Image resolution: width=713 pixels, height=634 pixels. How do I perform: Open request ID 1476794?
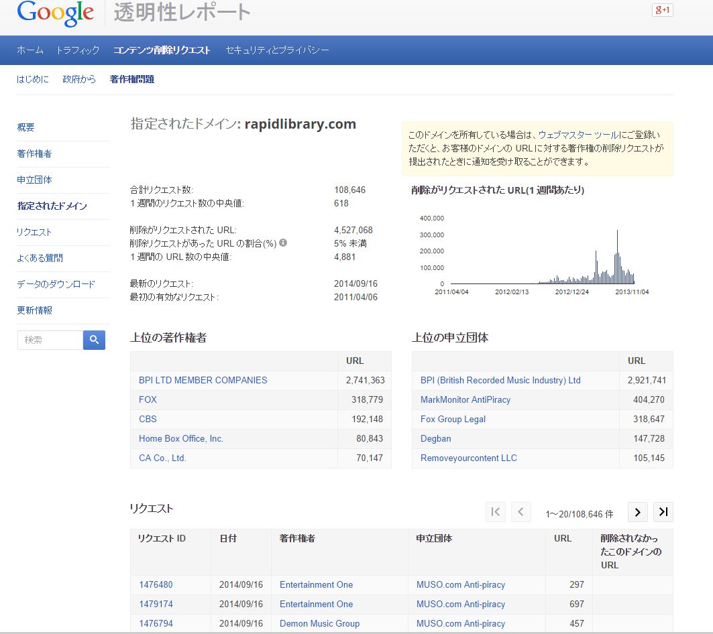[156, 623]
